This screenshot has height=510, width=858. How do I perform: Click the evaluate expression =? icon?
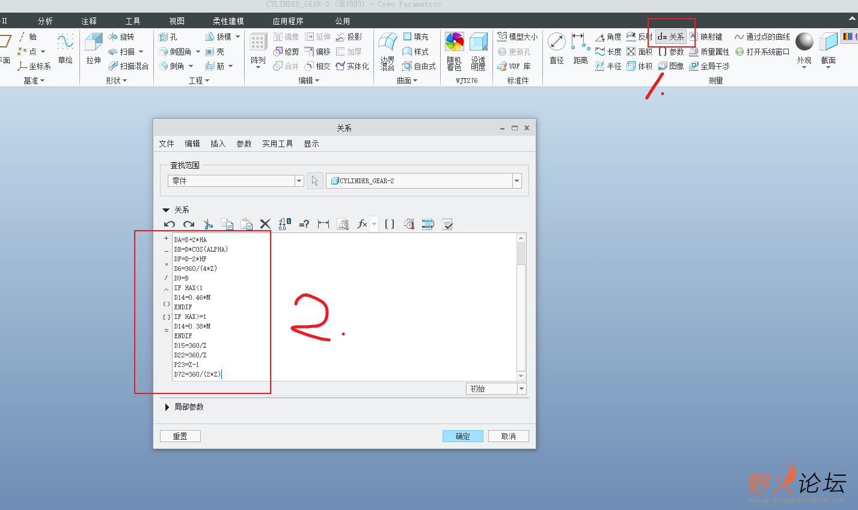click(x=304, y=224)
